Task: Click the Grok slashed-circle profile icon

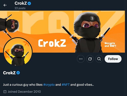Action: [x=90, y=59]
